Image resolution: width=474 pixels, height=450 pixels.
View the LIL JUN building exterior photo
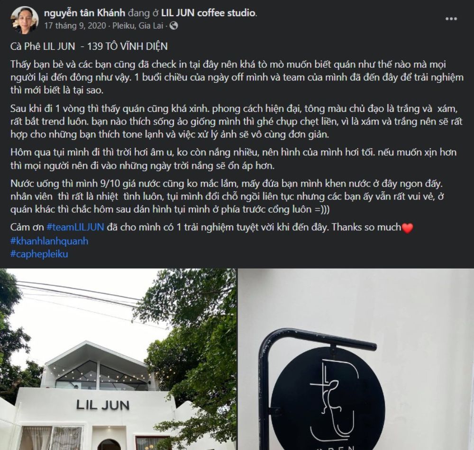pos(118,359)
